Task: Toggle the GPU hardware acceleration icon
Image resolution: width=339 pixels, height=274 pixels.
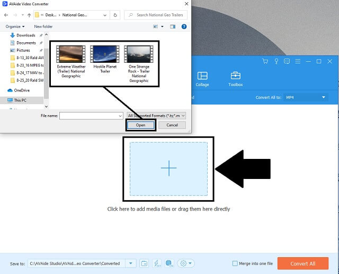Action: [x=169, y=263]
